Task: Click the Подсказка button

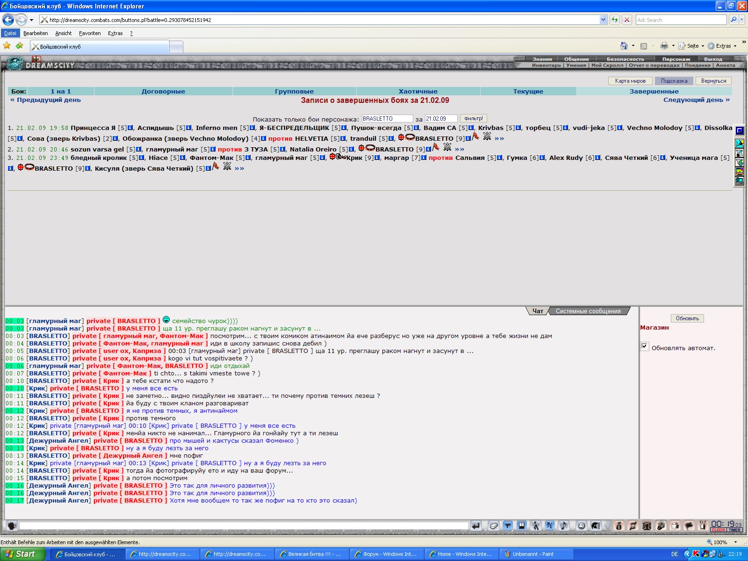Action: [x=674, y=81]
